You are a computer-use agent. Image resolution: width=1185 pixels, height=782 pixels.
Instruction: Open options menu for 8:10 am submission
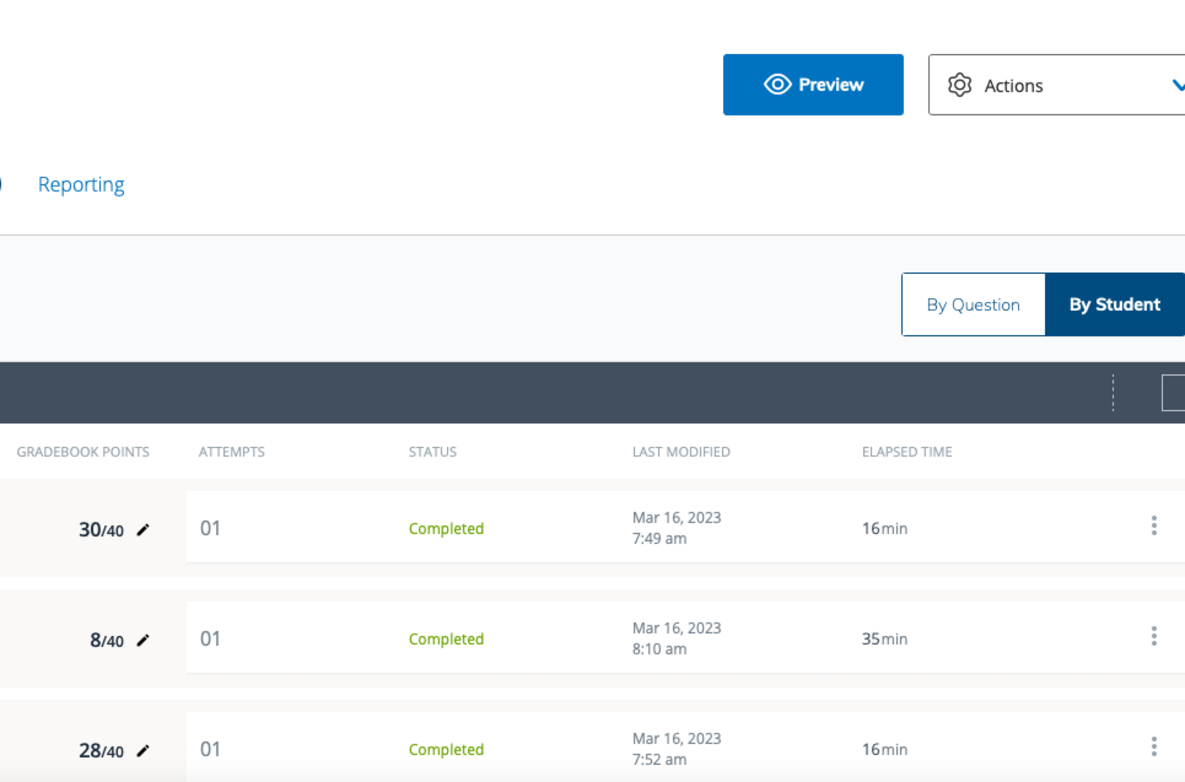[x=1154, y=636]
